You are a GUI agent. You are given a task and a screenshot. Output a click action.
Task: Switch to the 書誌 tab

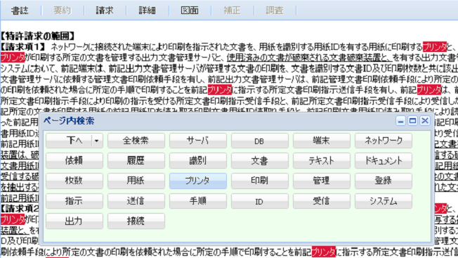tap(20, 11)
